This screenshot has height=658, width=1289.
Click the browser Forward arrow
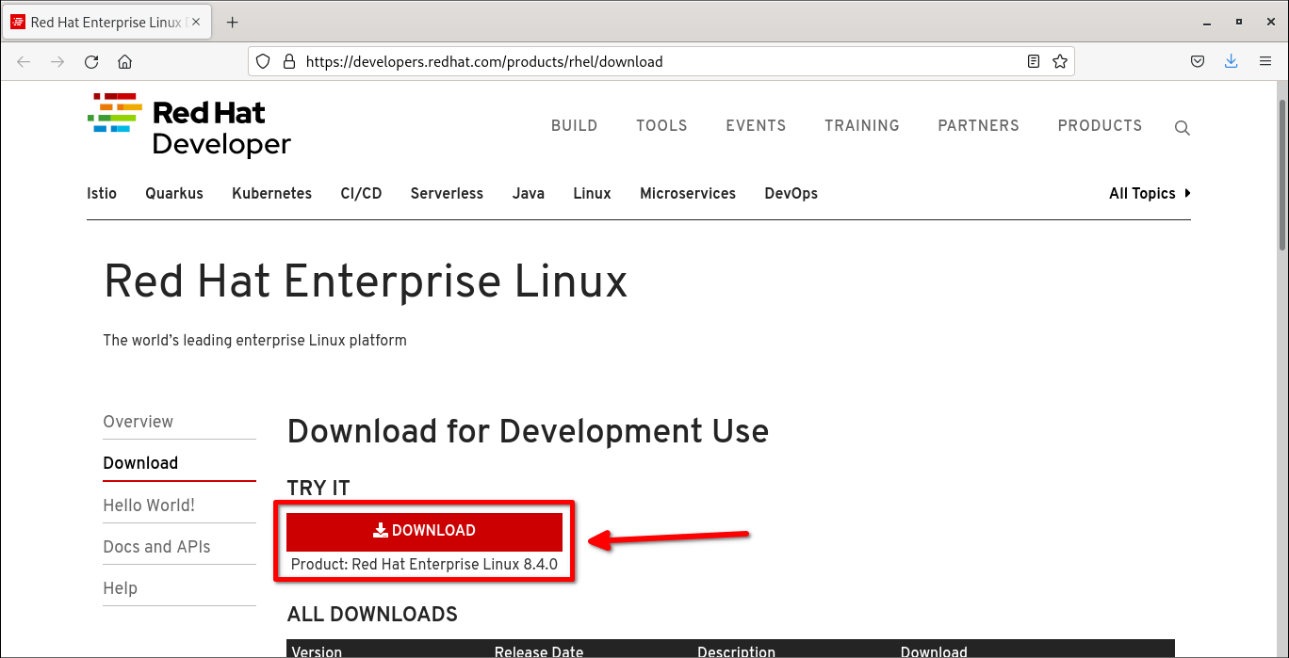tap(57, 62)
